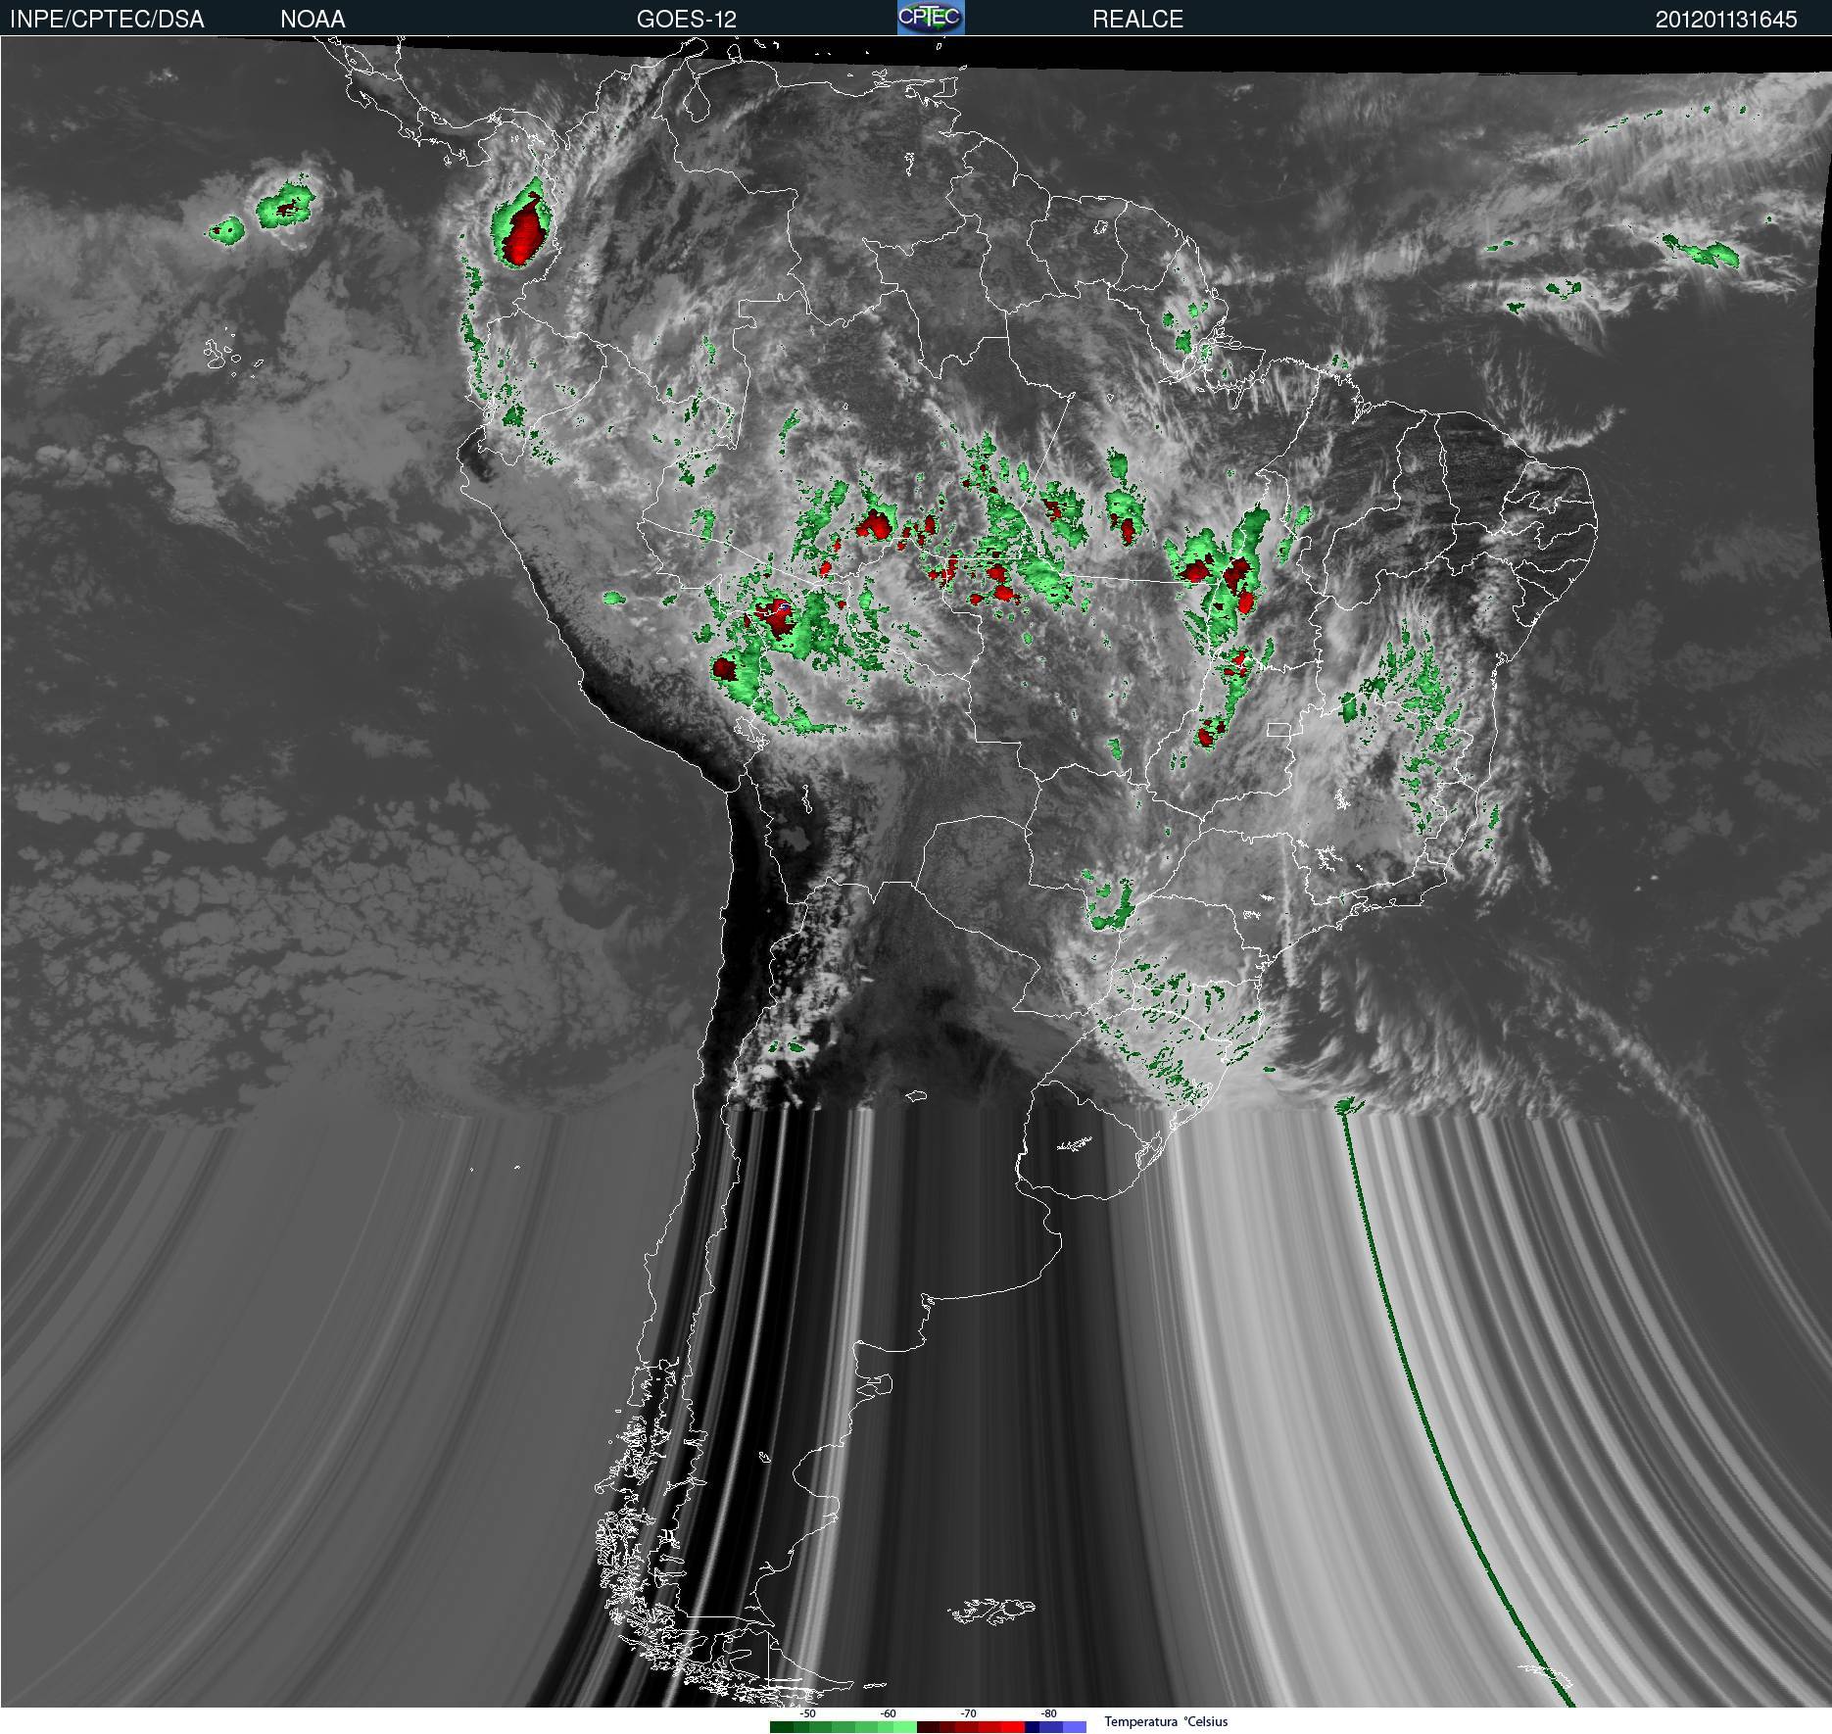Click the -80 value on temperature scale

1049,1713
